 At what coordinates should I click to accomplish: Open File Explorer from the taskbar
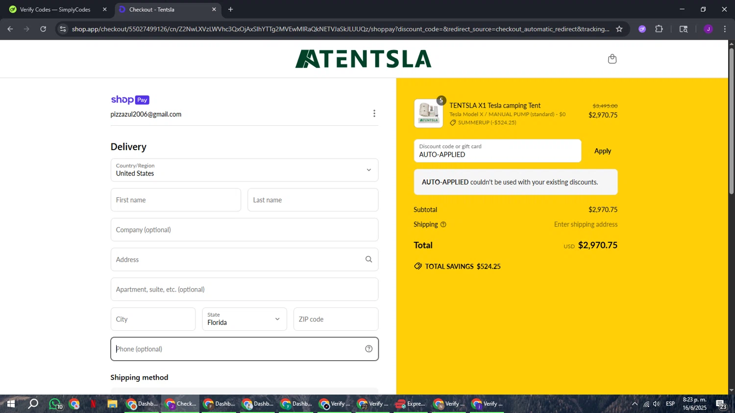112,404
